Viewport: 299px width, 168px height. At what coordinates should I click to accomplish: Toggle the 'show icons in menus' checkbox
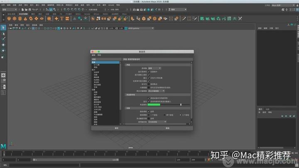(149, 81)
